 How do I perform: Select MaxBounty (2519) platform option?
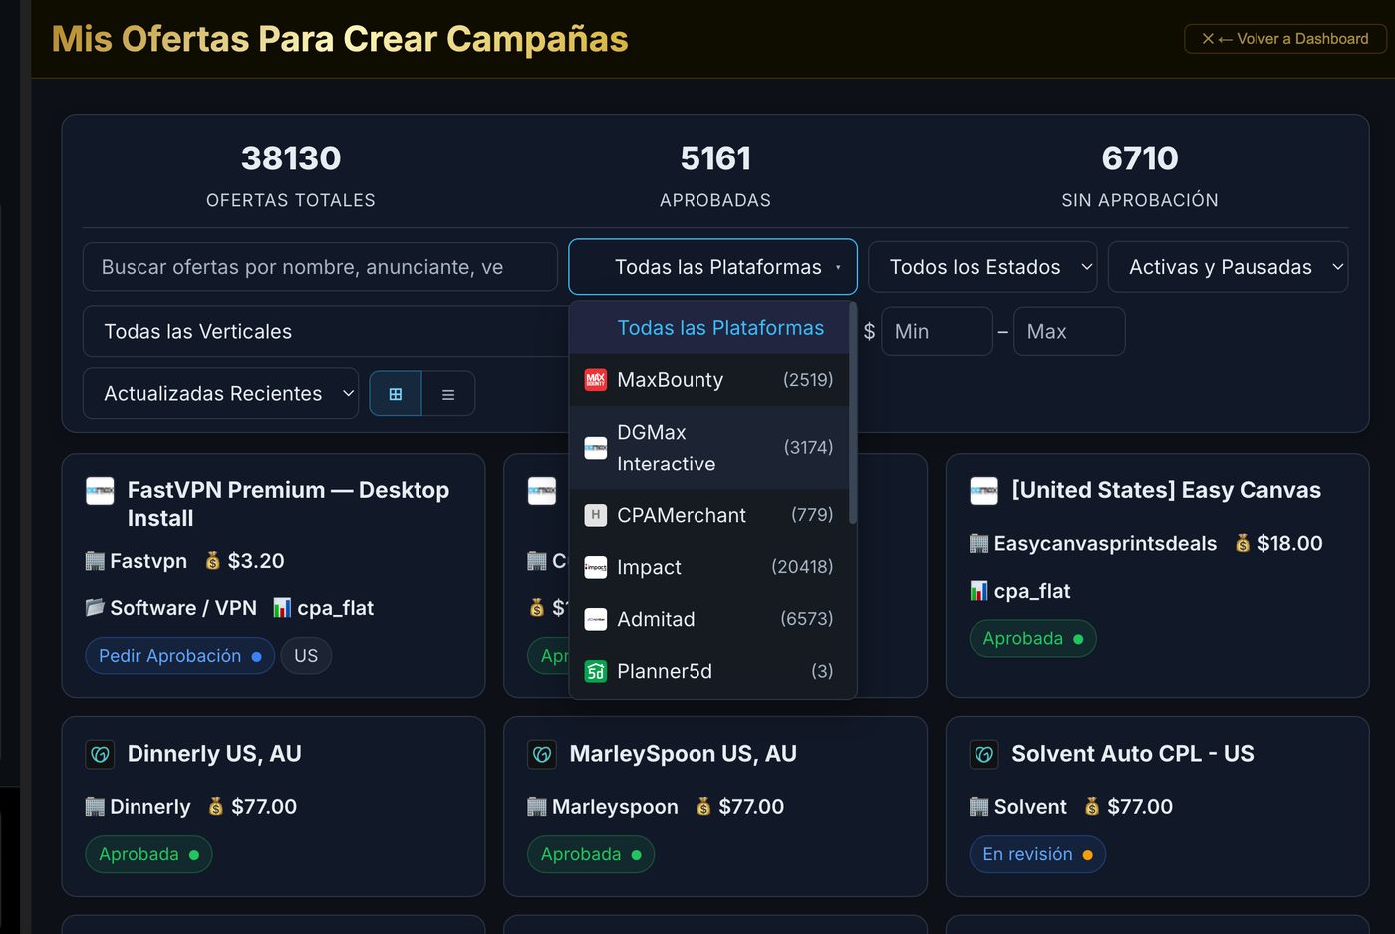pos(709,380)
